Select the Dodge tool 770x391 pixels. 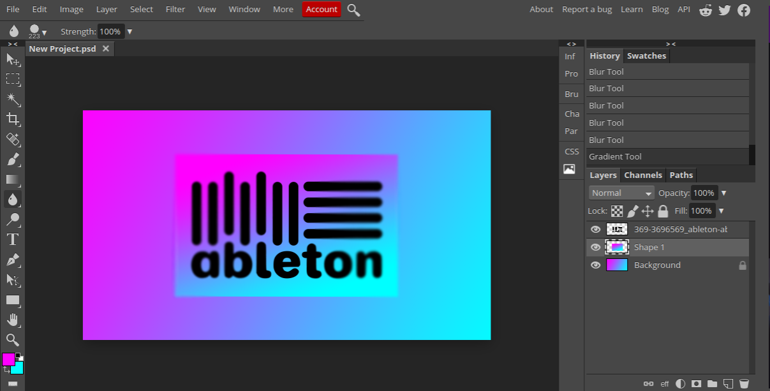tap(12, 219)
